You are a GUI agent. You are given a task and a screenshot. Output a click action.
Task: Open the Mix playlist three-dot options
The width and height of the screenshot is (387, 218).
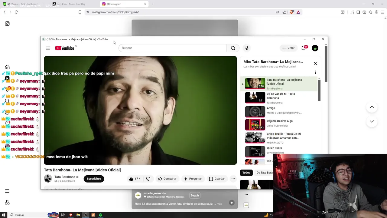coord(316,72)
